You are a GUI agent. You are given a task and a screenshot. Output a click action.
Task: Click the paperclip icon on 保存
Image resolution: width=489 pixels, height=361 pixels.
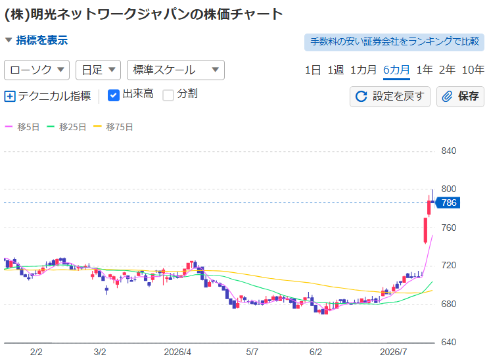click(447, 97)
